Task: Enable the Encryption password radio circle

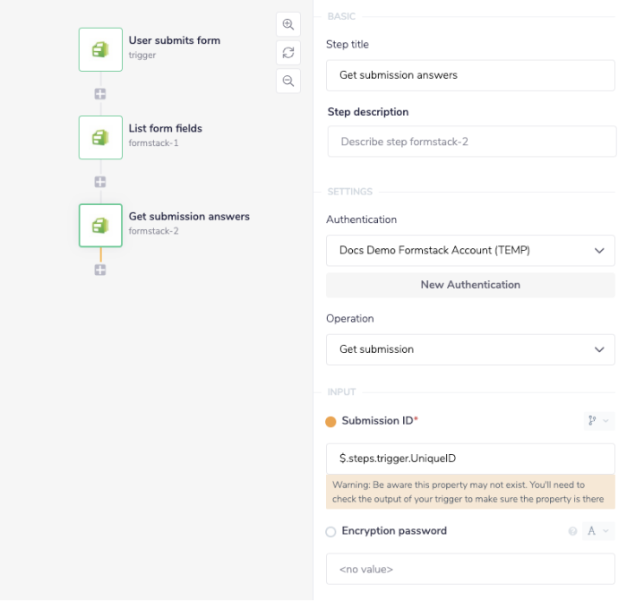Action: [331, 532]
